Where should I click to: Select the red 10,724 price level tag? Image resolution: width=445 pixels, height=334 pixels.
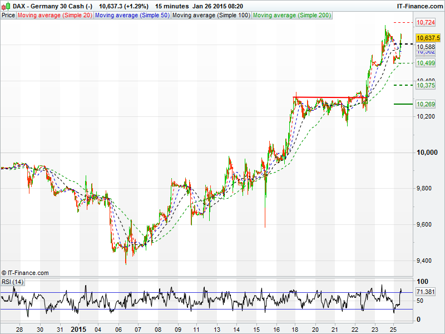[426, 22]
